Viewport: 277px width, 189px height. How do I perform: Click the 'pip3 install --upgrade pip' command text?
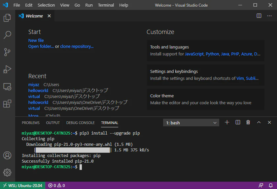click(110, 133)
